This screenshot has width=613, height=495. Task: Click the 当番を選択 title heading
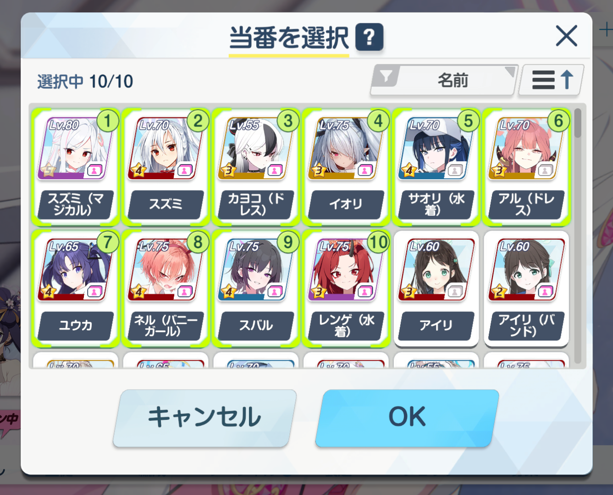(289, 38)
